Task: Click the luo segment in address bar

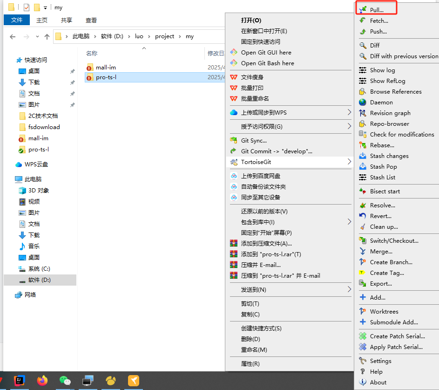Action: click(139, 36)
